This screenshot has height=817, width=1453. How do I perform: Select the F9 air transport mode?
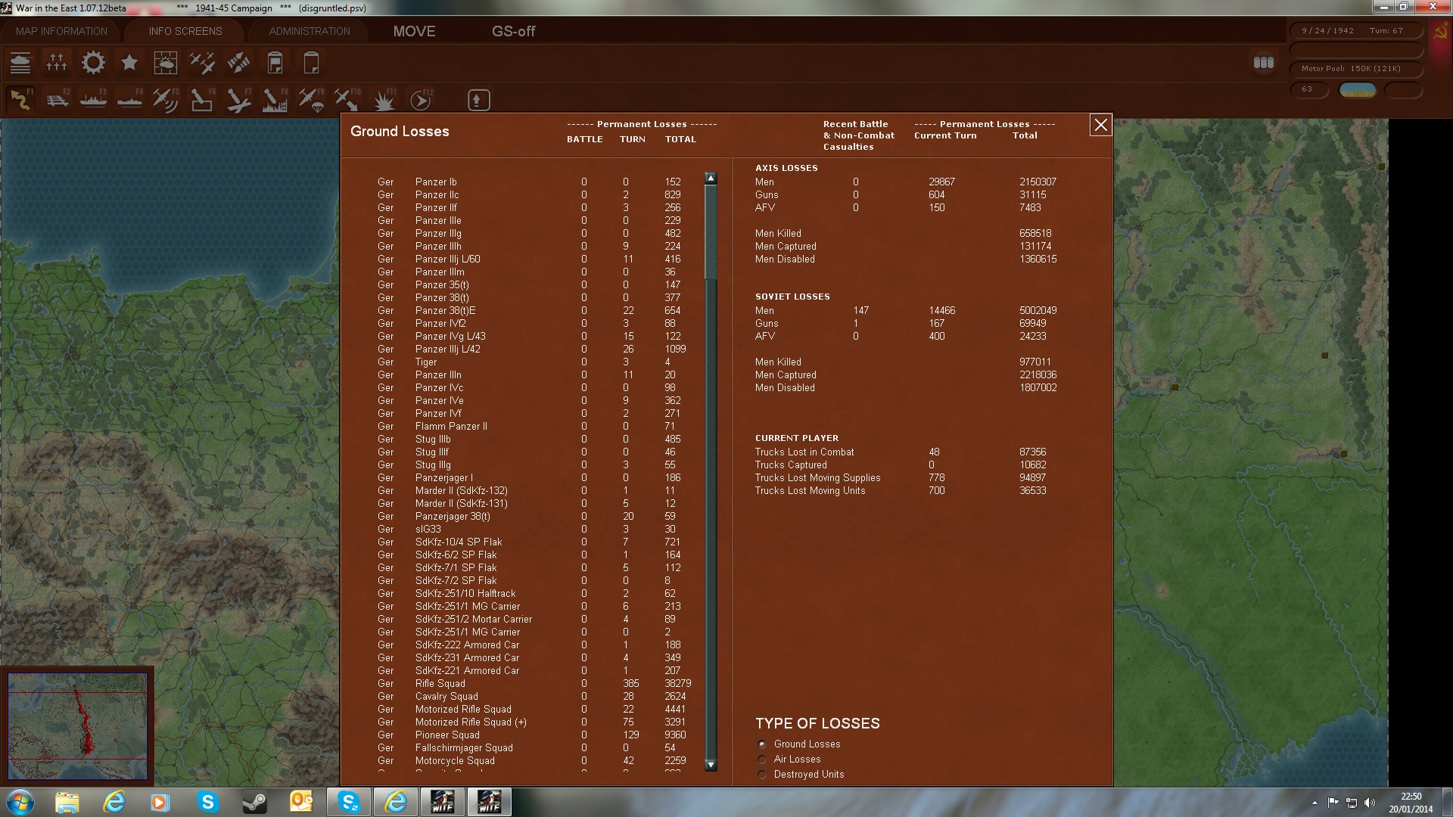311,100
